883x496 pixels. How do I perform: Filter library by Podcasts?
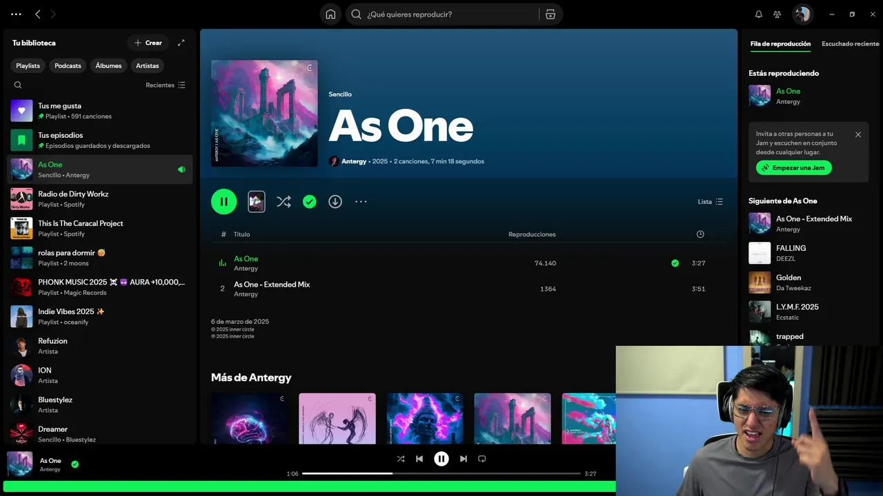(68, 65)
